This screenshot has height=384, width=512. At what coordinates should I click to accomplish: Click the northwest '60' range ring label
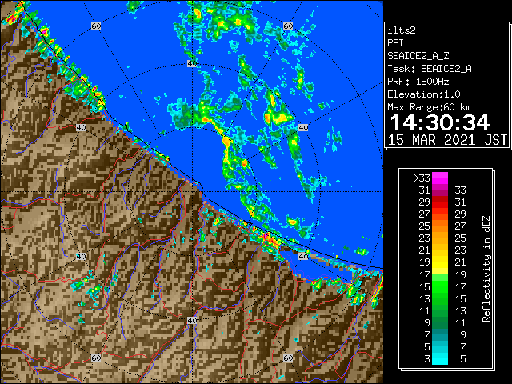point(96,26)
